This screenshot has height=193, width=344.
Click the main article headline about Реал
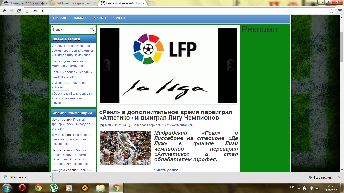click(x=166, y=115)
